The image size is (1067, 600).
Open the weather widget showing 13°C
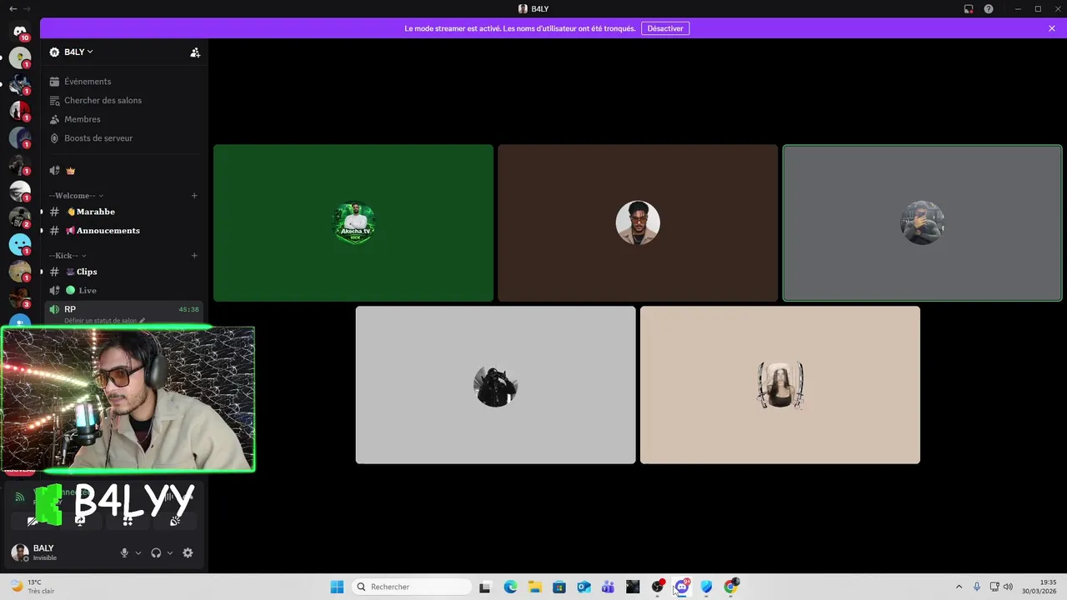33,587
